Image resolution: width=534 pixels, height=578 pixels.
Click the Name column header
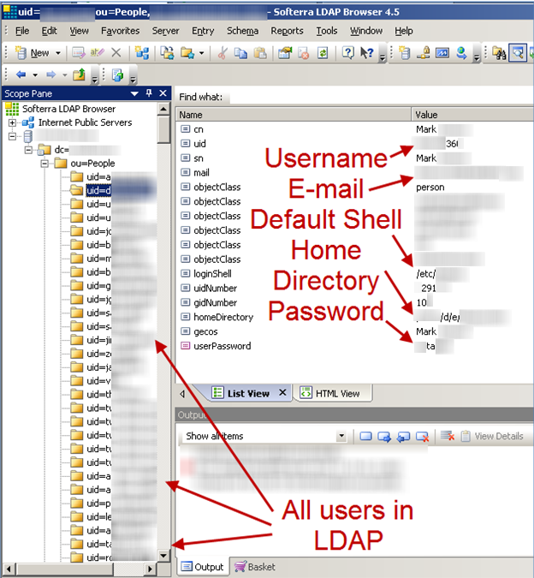(294, 115)
